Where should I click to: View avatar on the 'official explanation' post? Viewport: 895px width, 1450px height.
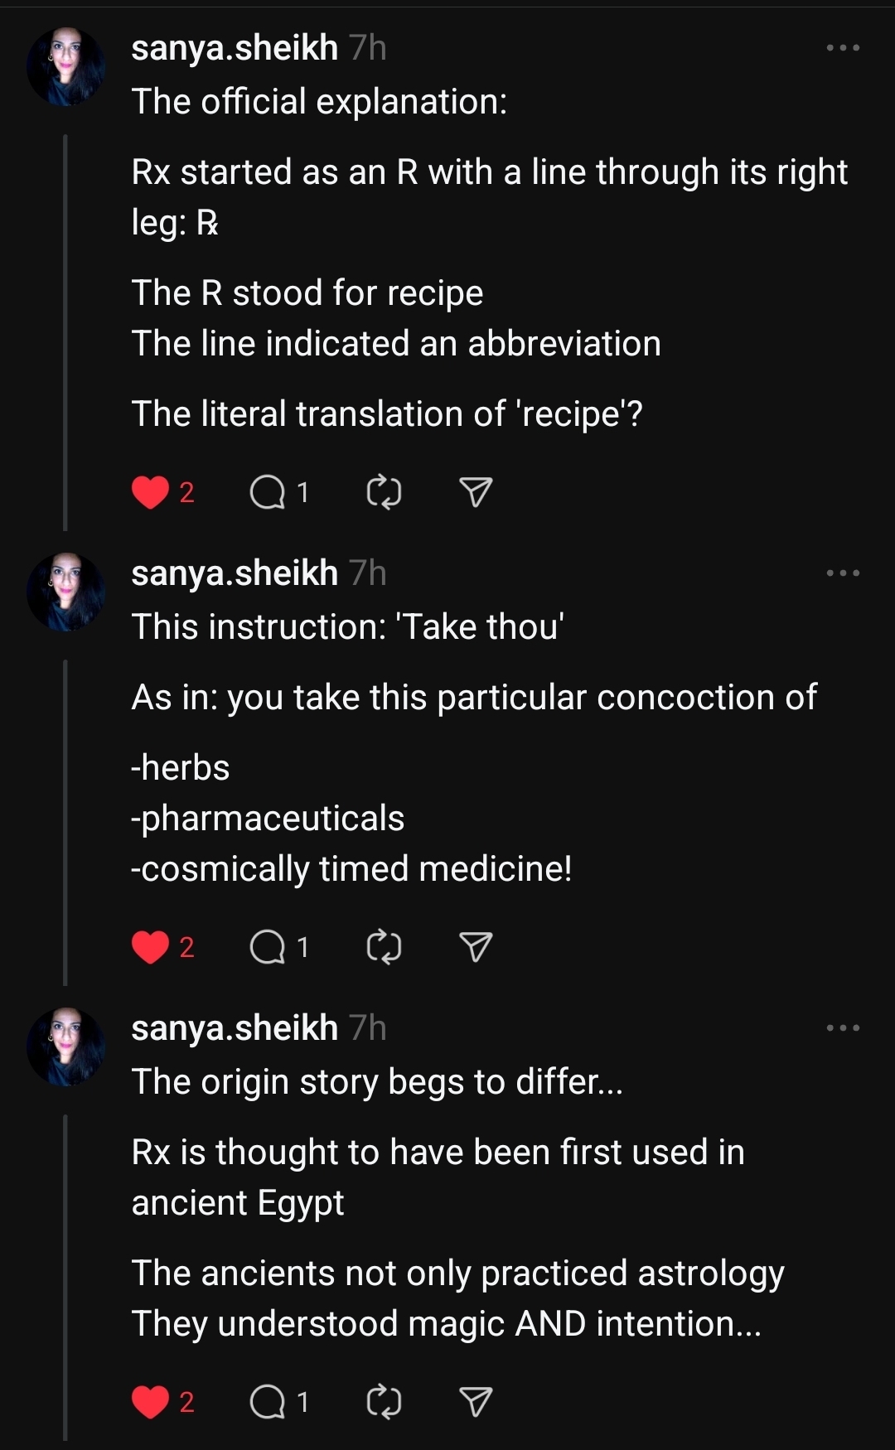point(66,66)
